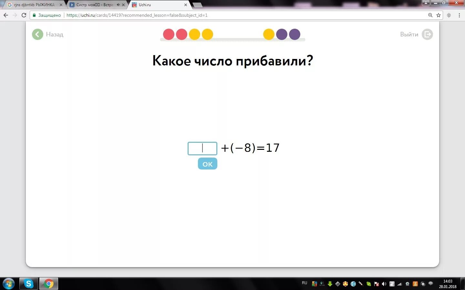Open the zoom magnifier in address bar
This screenshot has width=465, height=290.
coord(430,15)
